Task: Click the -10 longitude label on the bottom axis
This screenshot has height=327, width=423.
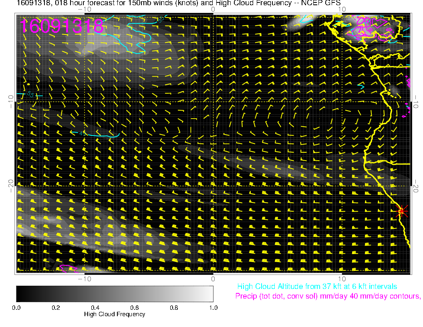Action: pyautogui.click(x=84, y=279)
